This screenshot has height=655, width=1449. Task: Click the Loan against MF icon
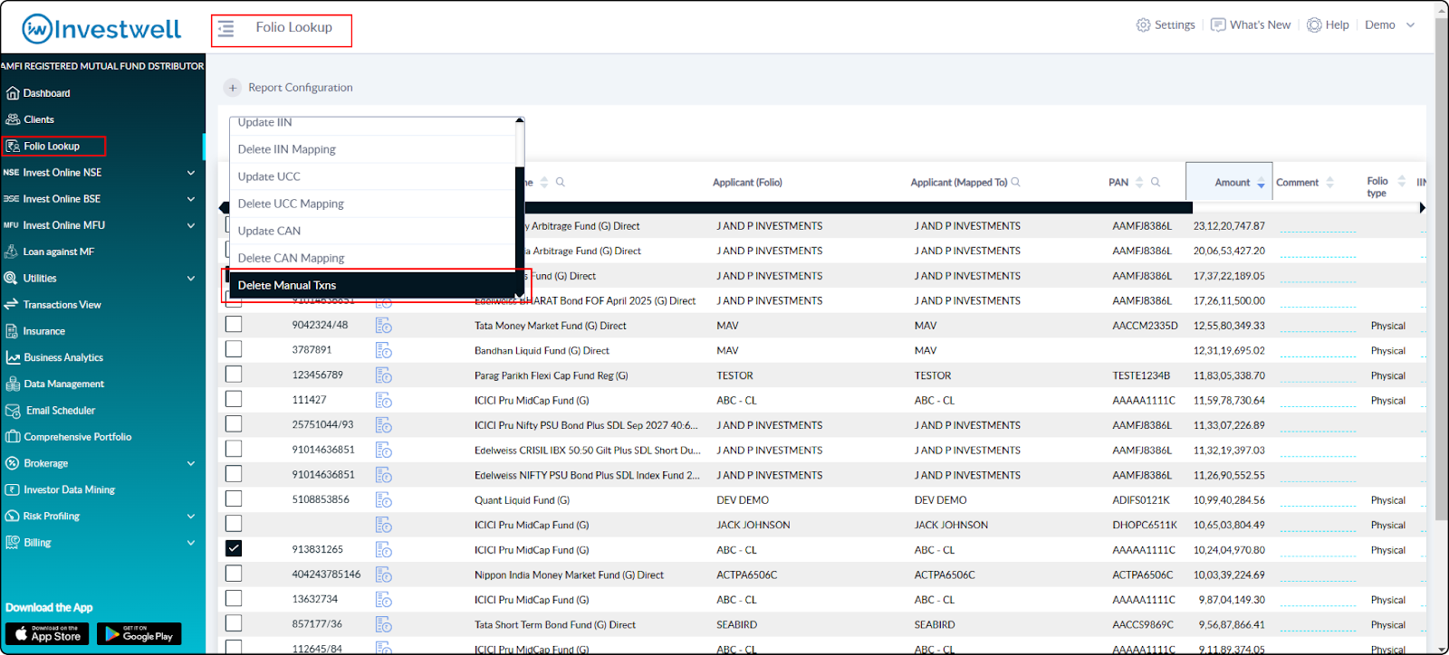pos(12,252)
